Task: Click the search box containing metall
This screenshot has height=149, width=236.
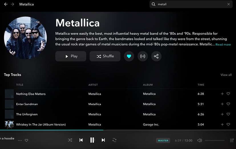Action: pos(191,4)
